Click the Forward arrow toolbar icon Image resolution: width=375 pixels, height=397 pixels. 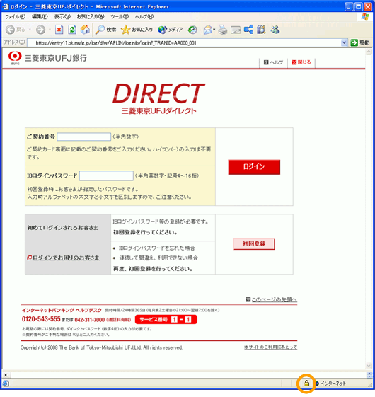(x=40, y=30)
